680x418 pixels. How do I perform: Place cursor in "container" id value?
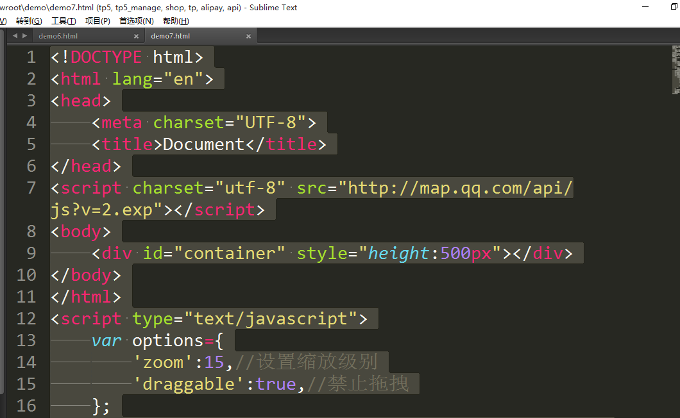point(234,253)
